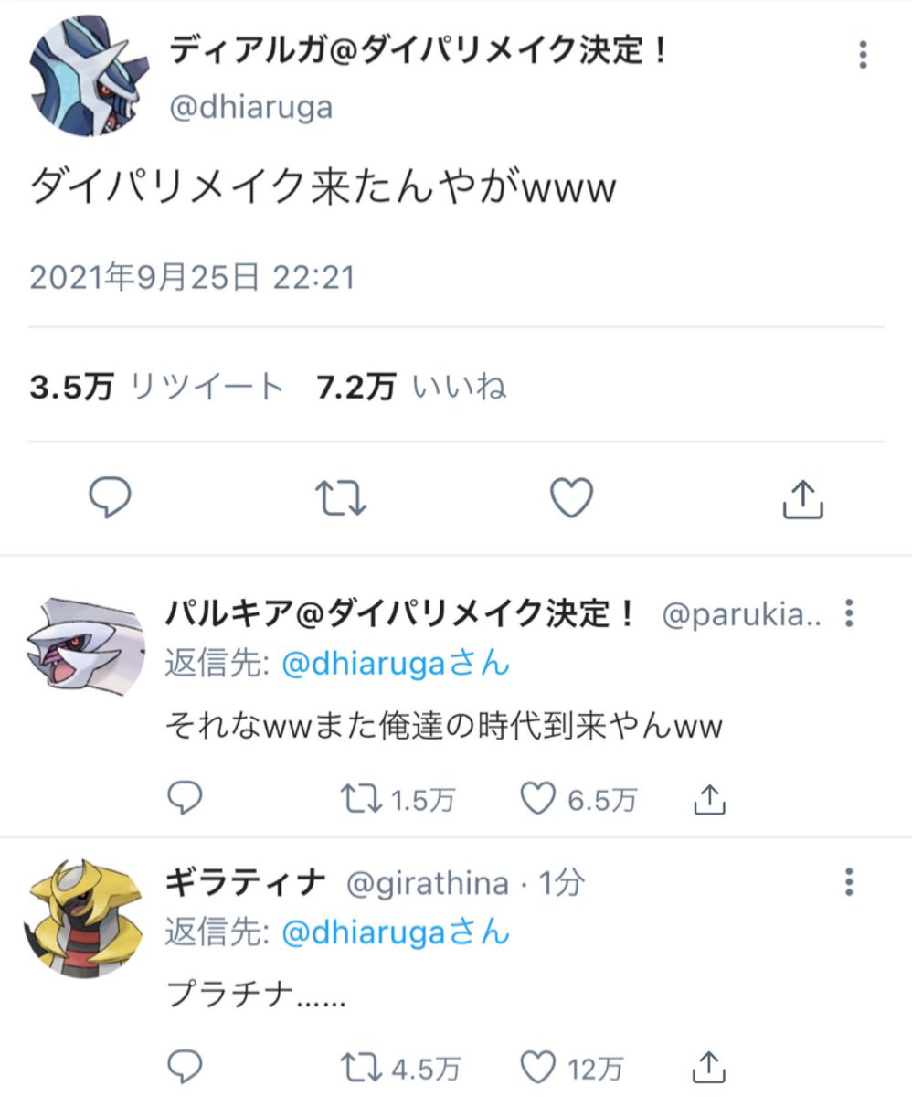Viewport: 912px width, 1097px height.
Task: Like Palkia's reply using the heart icon
Action: 539,798
